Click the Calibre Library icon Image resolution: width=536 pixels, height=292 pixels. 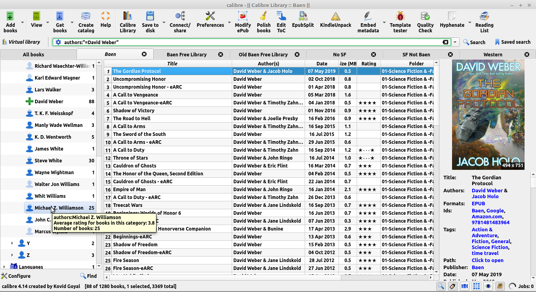pyautogui.click(x=128, y=16)
